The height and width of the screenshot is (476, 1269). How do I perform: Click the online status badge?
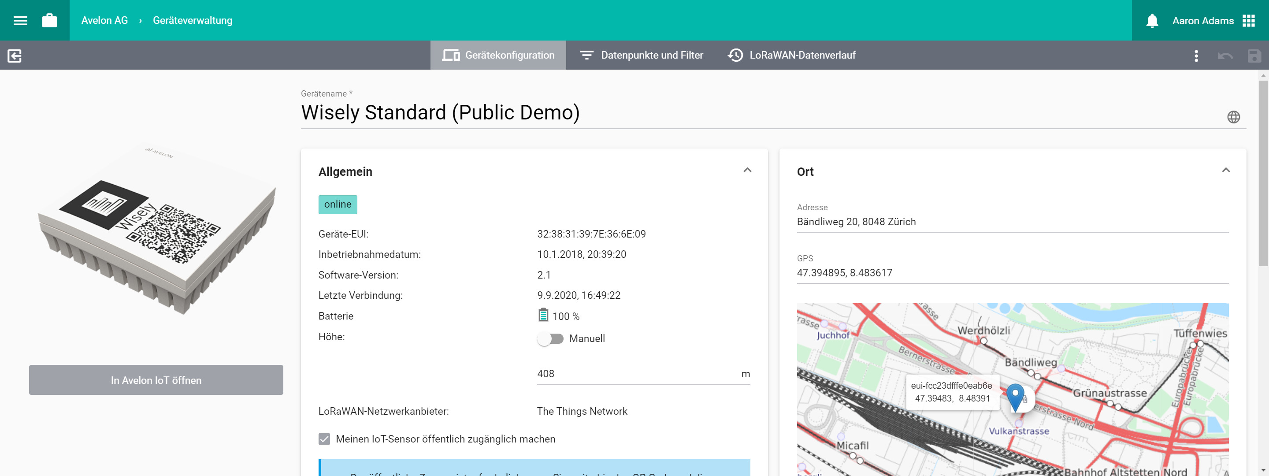pyautogui.click(x=338, y=205)
